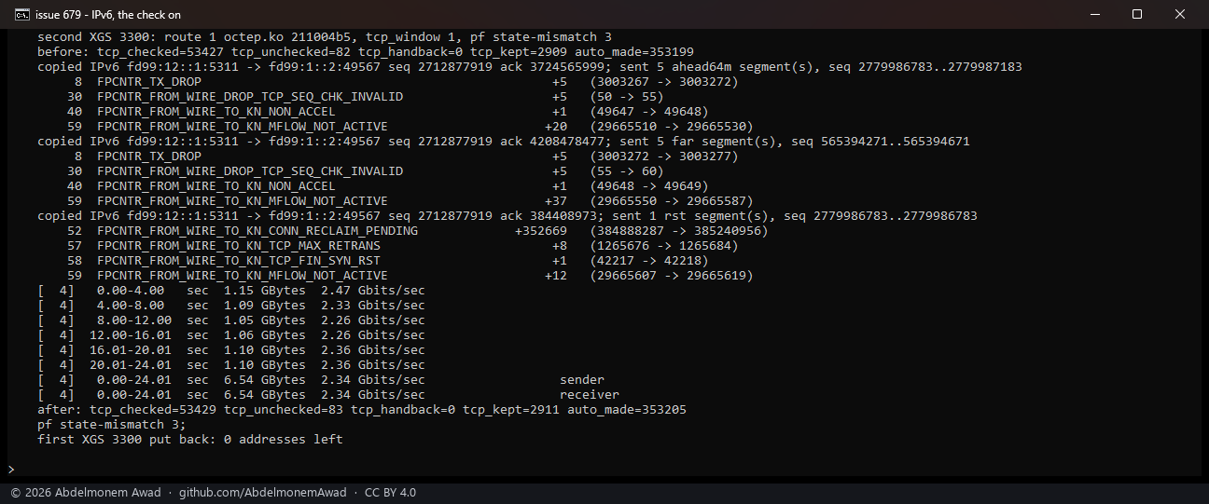Open the github.com/AbdelmonemAwad link
This screenshot has width=1209, height=504.
click(x=262, y=493)
